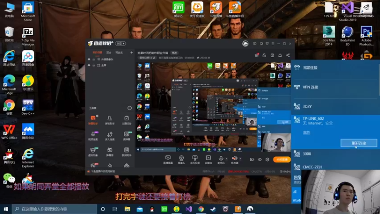
Task: Open the 多人连麦 multi-person co-stream tool
Action: (110, 136)
